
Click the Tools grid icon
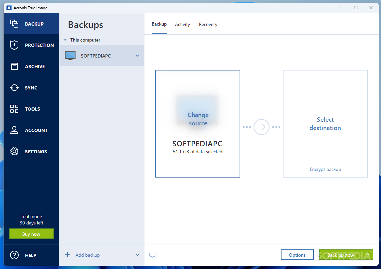click(14, 109)
